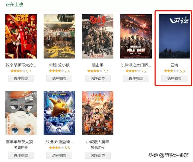Buy tickets for 狙击手
Viewport: 193px width, 162px height.
coord(98,79)
